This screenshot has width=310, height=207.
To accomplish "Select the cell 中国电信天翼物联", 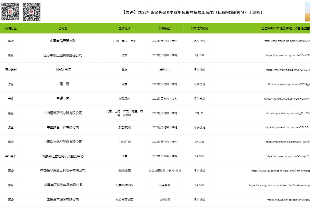I will coord(63,41).
